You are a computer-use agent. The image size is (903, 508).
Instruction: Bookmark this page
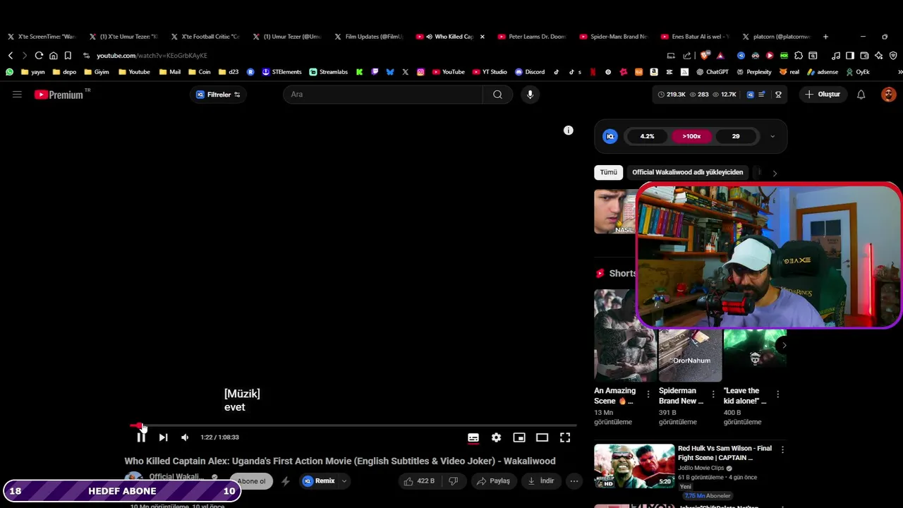(68, 55)
